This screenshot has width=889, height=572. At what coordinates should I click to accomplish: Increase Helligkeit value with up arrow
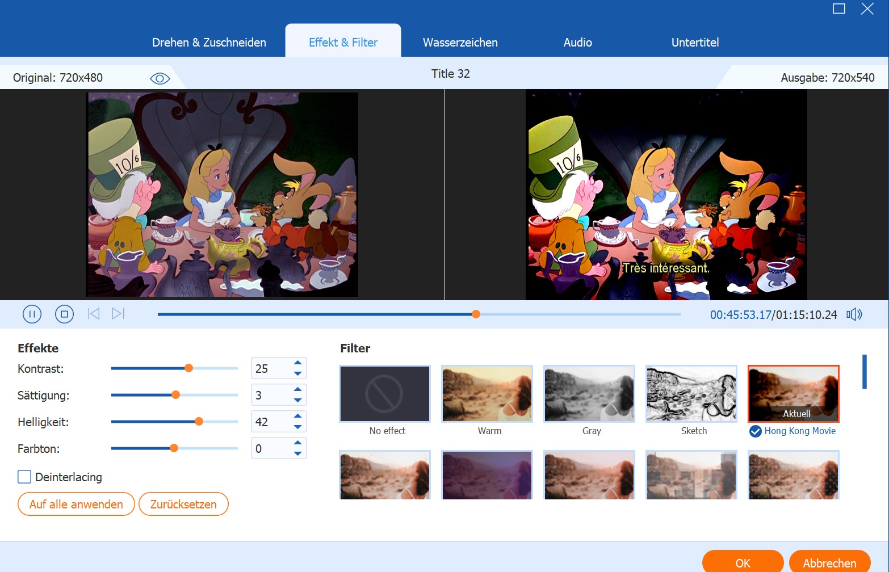click(x=297, y=416)
